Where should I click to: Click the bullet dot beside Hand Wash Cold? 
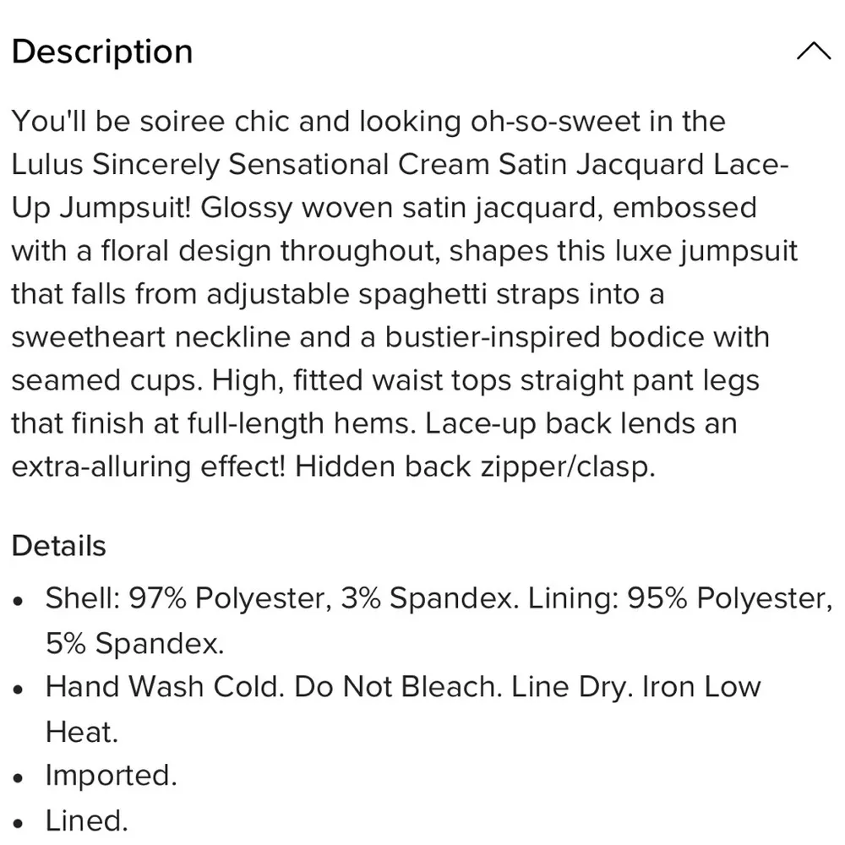click(18, 689)
